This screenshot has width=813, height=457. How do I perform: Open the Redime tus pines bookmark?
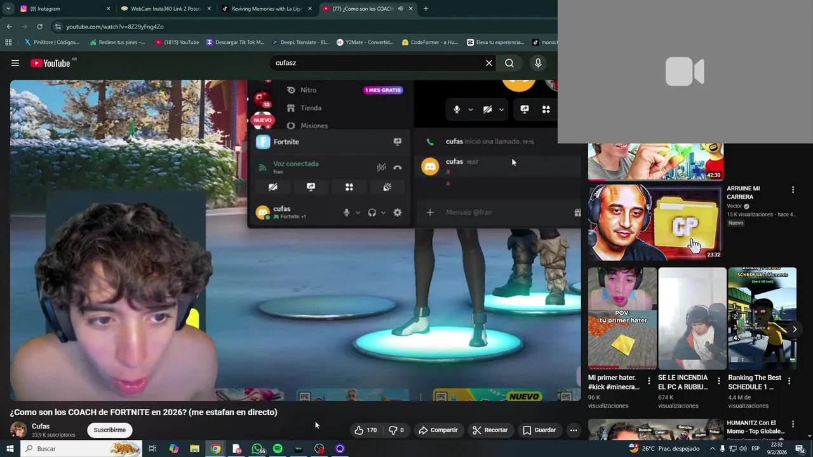[118, 43]
